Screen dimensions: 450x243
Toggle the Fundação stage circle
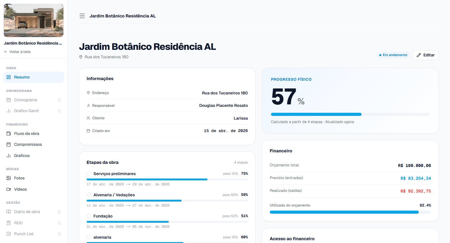[x=89, y=216]
